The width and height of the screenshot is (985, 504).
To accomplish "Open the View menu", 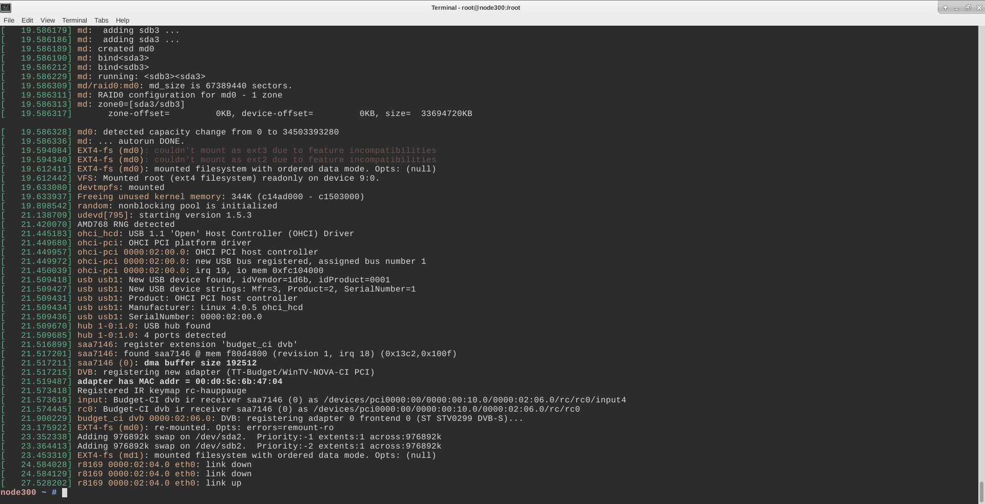I will coord(48,20).
